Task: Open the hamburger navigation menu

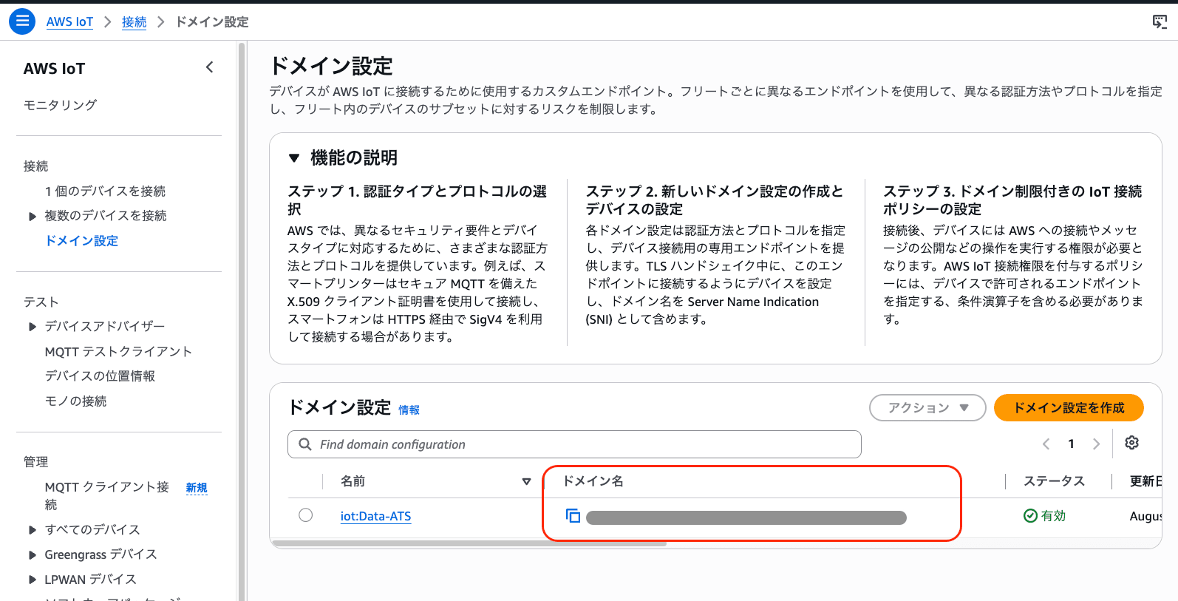Action: coord(22,21)
